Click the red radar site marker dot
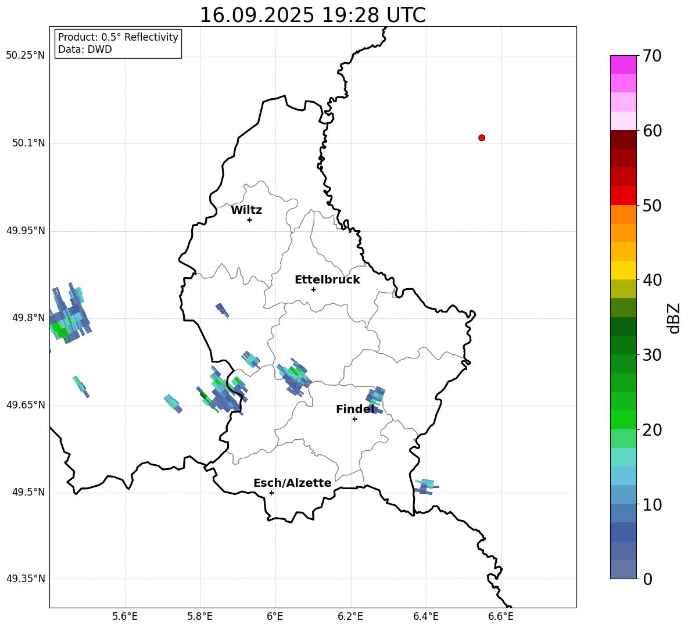This screenshot has height=628, width=688. pos(481,138)
